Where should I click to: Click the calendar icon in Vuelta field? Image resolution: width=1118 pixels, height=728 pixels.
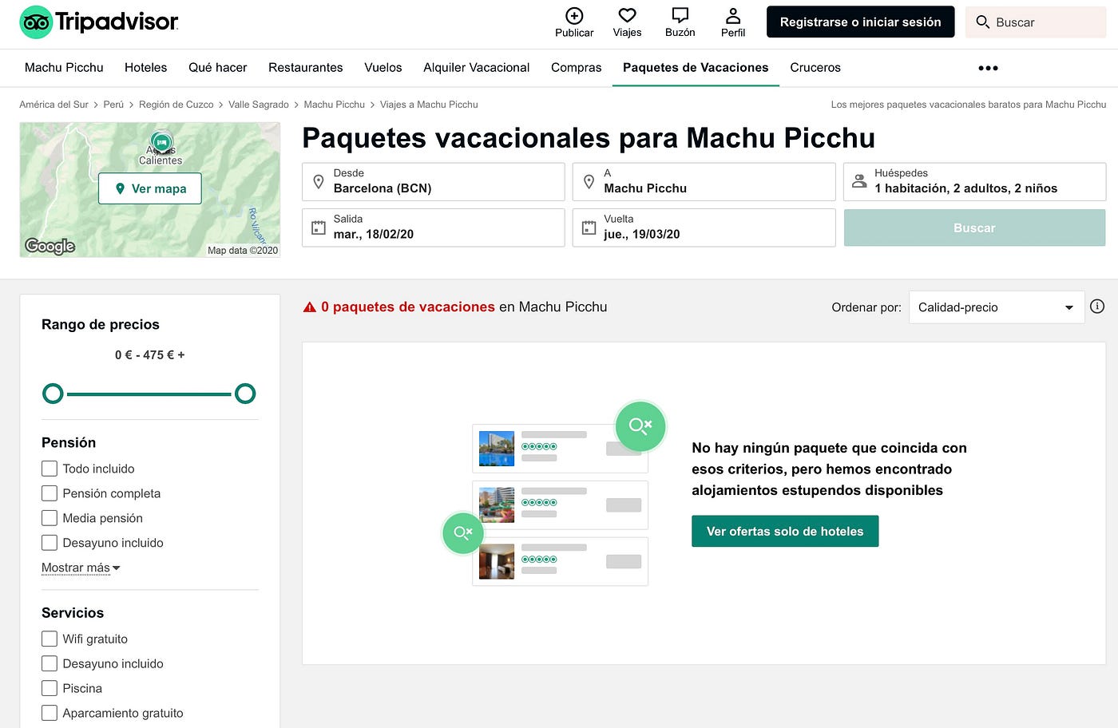(x=589, y=227)
